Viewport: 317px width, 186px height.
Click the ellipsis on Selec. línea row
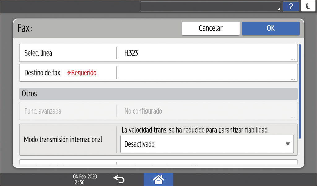click(x=293, y=59)
